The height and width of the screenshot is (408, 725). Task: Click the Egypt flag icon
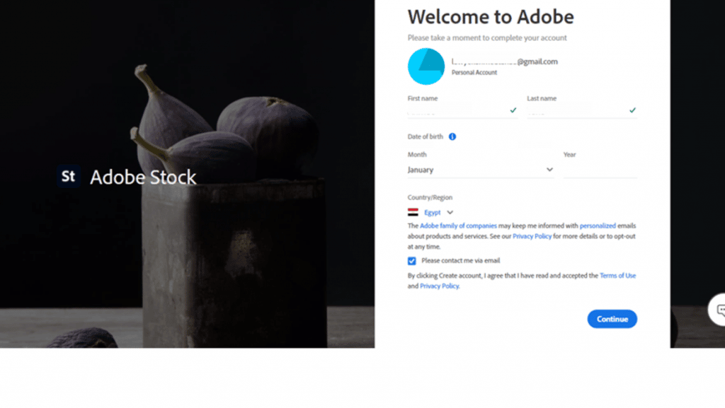click(413, 212)
